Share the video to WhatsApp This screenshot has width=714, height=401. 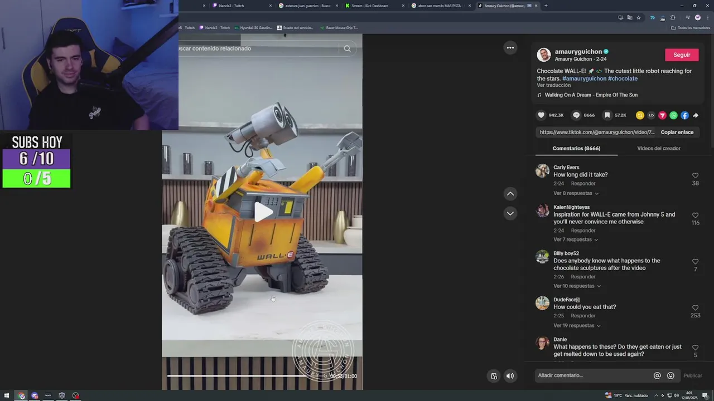click(x=673, y=115)
